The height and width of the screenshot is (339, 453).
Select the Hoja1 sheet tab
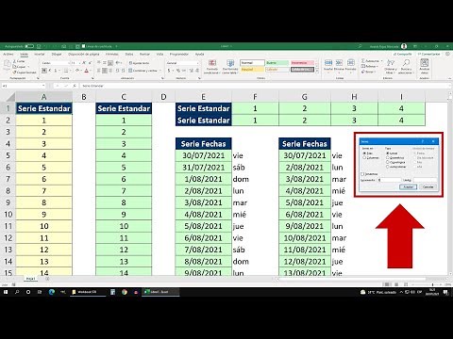tap(30, 279)
